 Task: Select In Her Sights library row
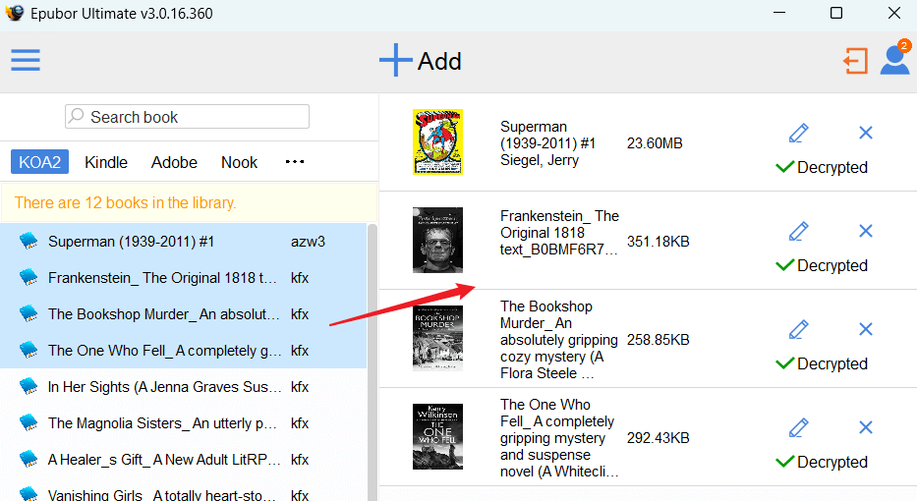pos(184,386)
